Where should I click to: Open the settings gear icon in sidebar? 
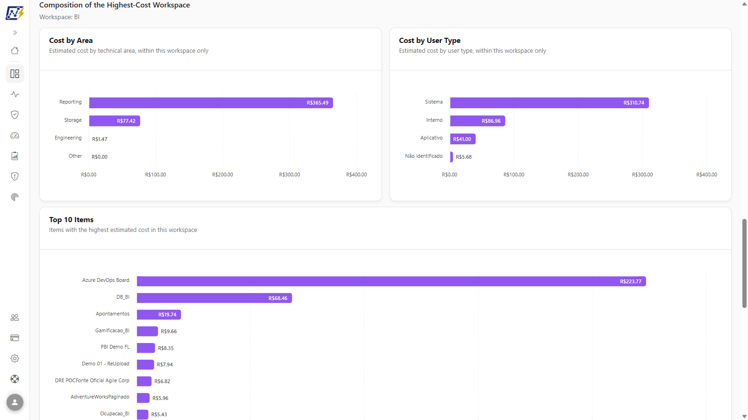coord(15,358)
